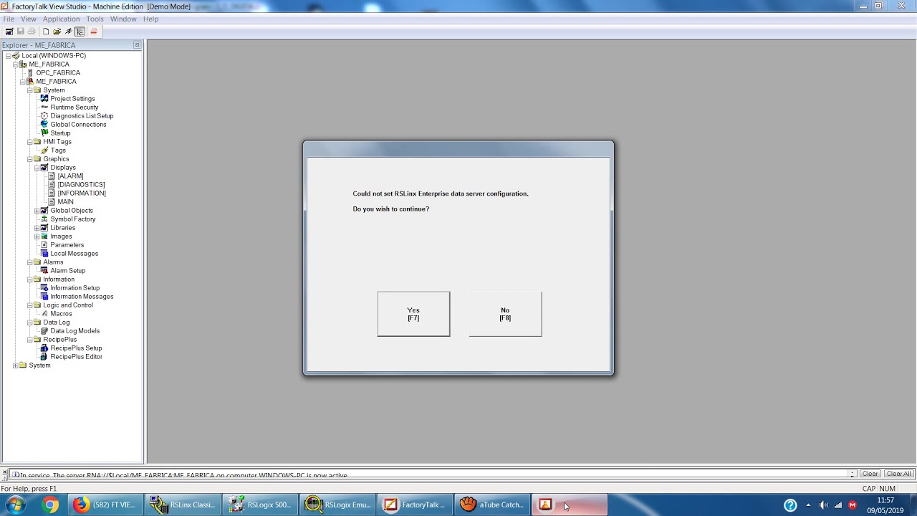Open the View menu
This screenshot has width=917, height=516.
(29, 19)
